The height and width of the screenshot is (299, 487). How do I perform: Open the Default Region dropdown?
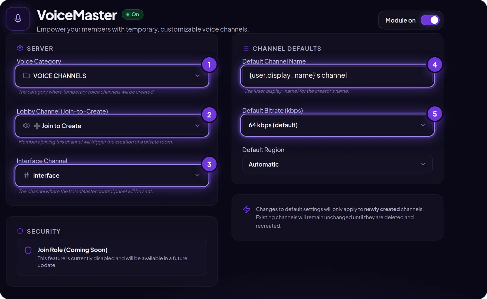coord(337,164)
